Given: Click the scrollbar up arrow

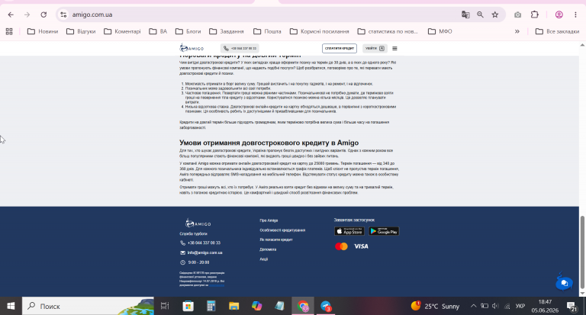Looking at the screenshot, I should [x=582, y=45].
